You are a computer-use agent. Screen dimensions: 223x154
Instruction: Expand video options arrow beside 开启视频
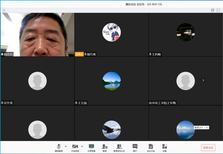[82, 146]
